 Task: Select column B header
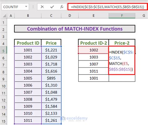28,16
